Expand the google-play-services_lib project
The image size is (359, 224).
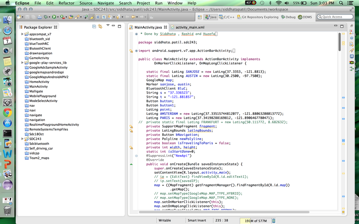click(22, 63)
